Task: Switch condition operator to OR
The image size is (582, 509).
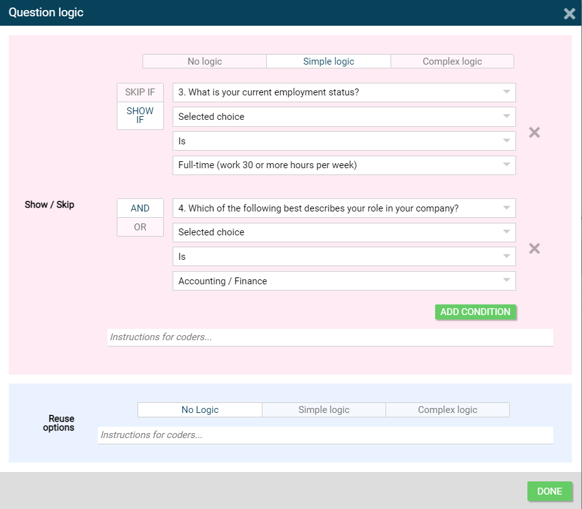Action: (x=140, y=227)
